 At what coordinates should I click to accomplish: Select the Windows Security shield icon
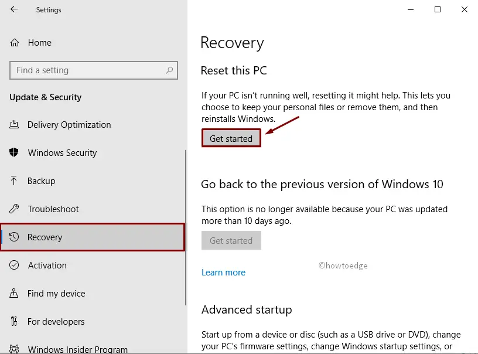coord(15,152)
